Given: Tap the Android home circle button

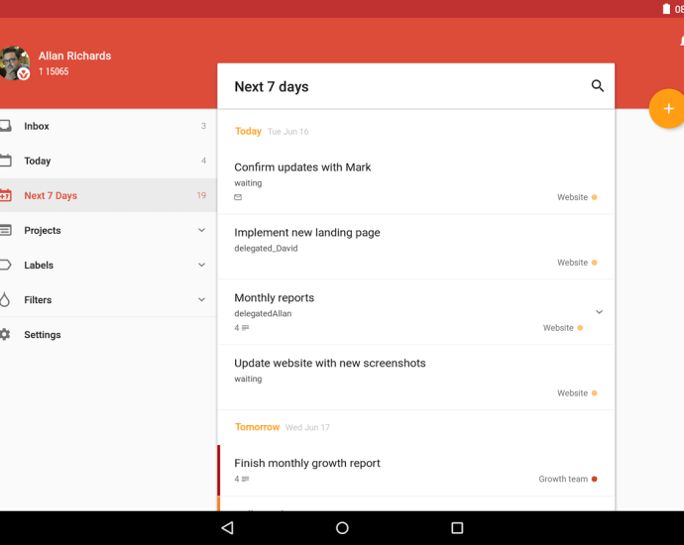Looking at the screenshot, I should [x=342, y=528].
